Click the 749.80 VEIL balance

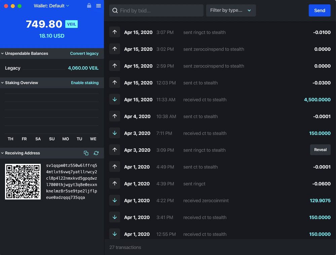52,24
